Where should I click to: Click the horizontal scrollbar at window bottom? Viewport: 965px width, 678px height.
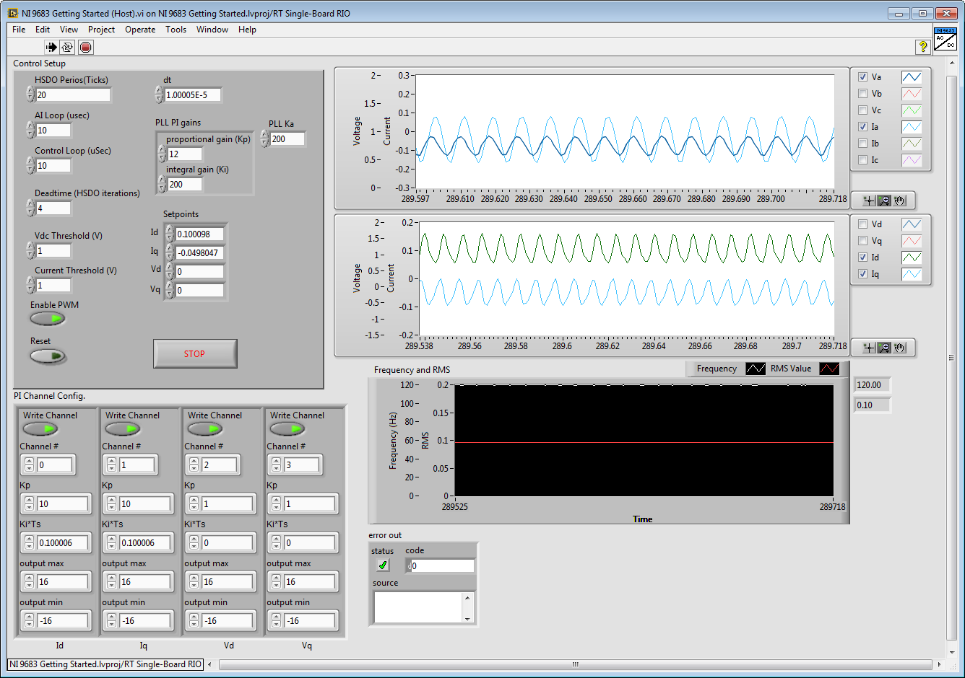575,664
